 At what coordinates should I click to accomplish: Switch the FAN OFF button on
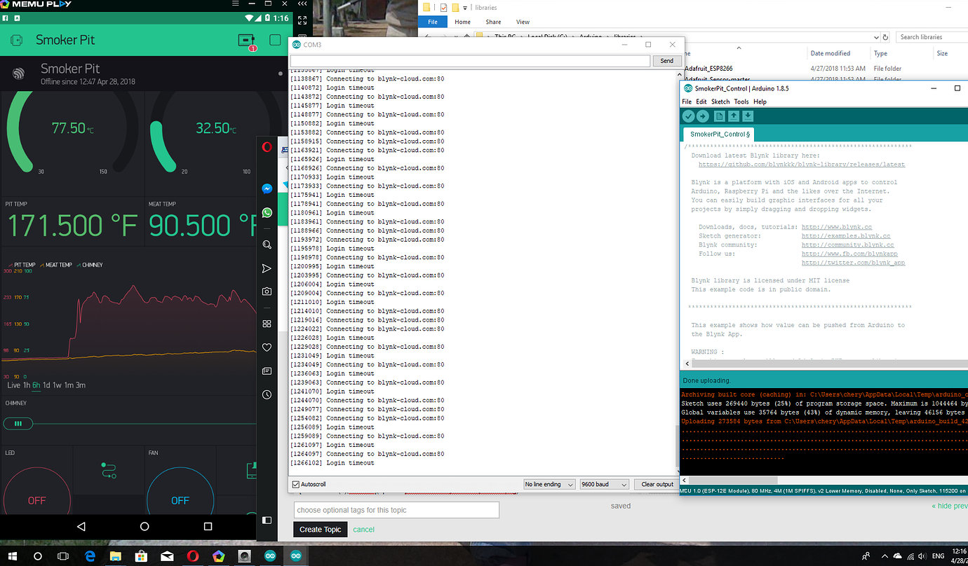tap(180, 499)
